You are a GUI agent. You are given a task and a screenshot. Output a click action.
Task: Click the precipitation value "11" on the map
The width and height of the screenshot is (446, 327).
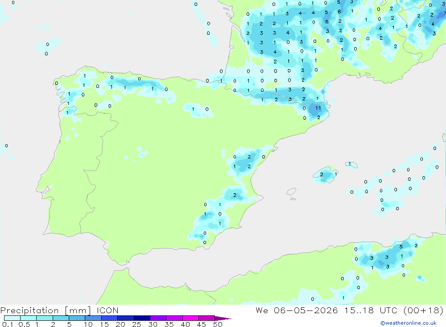coord(318,108)
